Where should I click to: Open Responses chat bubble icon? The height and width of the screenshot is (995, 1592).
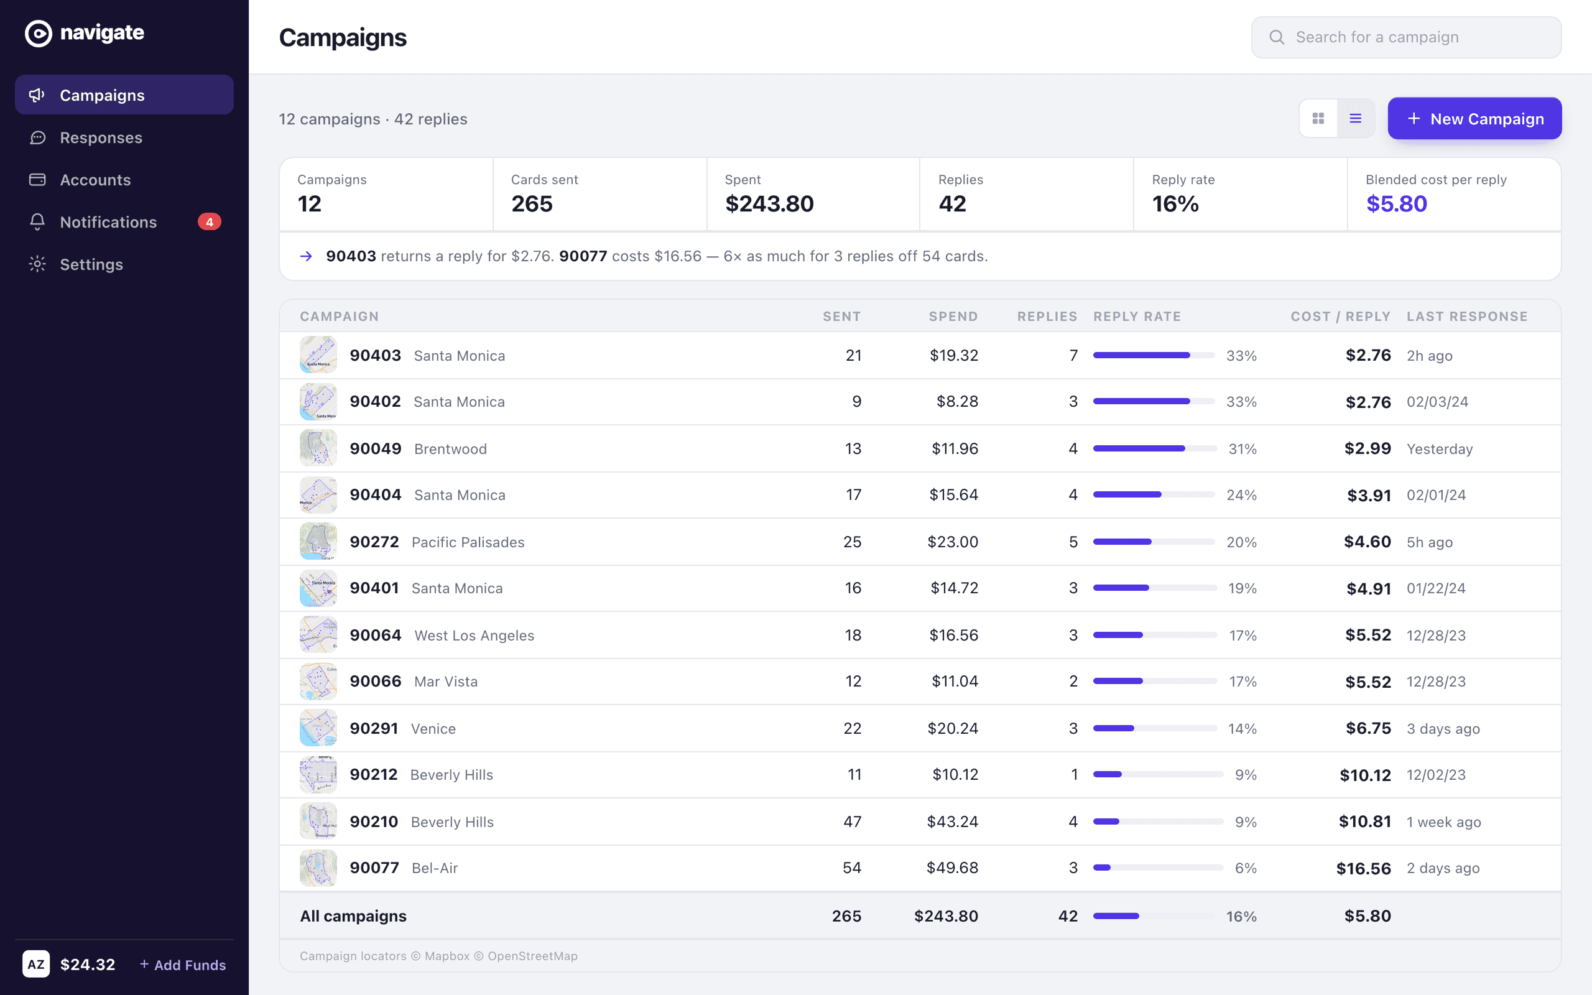tap(37, 137)
